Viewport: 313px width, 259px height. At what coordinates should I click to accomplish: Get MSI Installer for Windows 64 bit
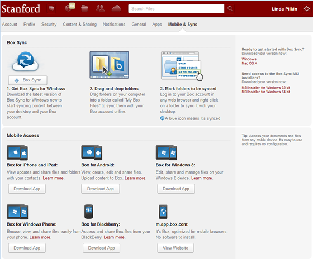tap(265, 92)
